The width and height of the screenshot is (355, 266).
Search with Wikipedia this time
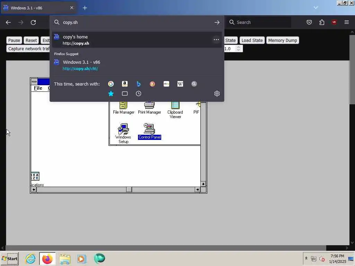click(180, 84)
